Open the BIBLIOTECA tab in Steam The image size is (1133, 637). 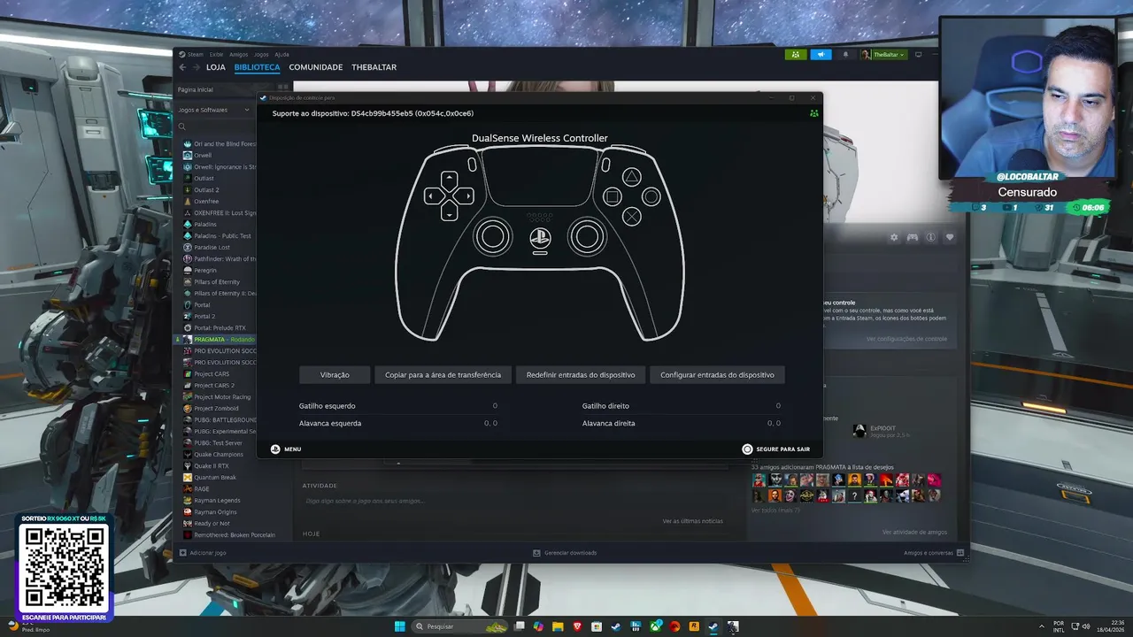(257, 67)
